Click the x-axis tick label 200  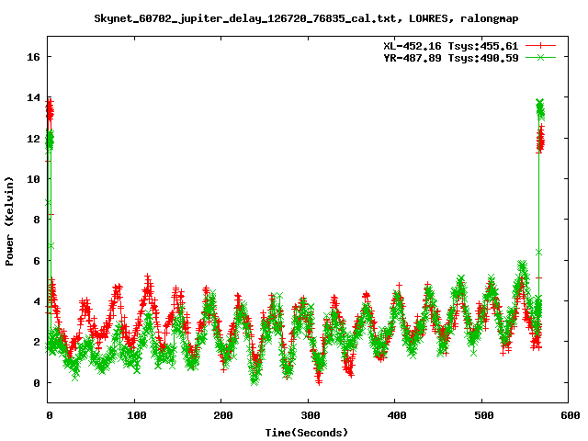click(x=223, y=415)
